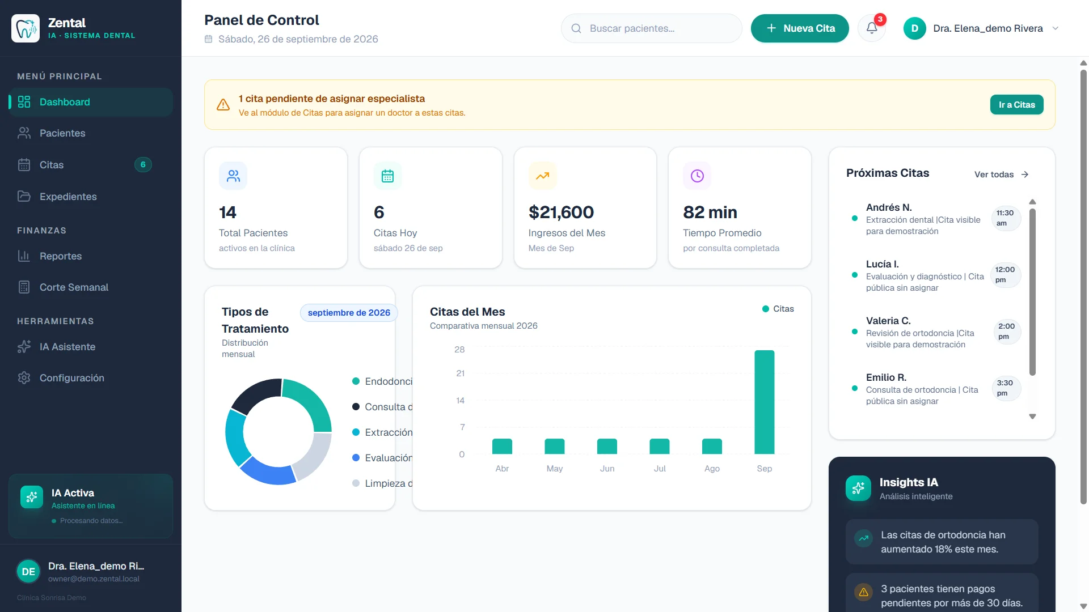Screen dimensions: 1089x612
Task: Click the Ingresos del Mes trend icon
Action: [542, 176]
